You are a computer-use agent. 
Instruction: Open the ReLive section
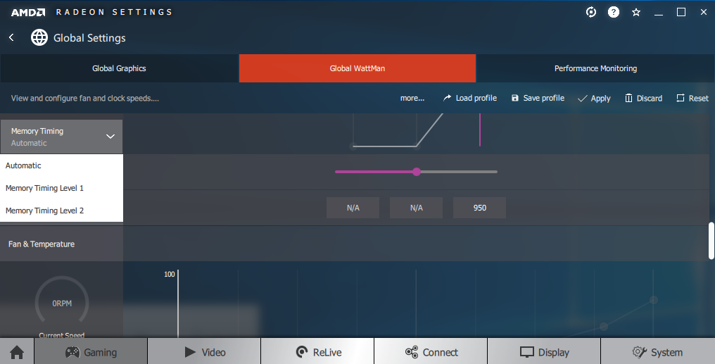click(317, 352)
